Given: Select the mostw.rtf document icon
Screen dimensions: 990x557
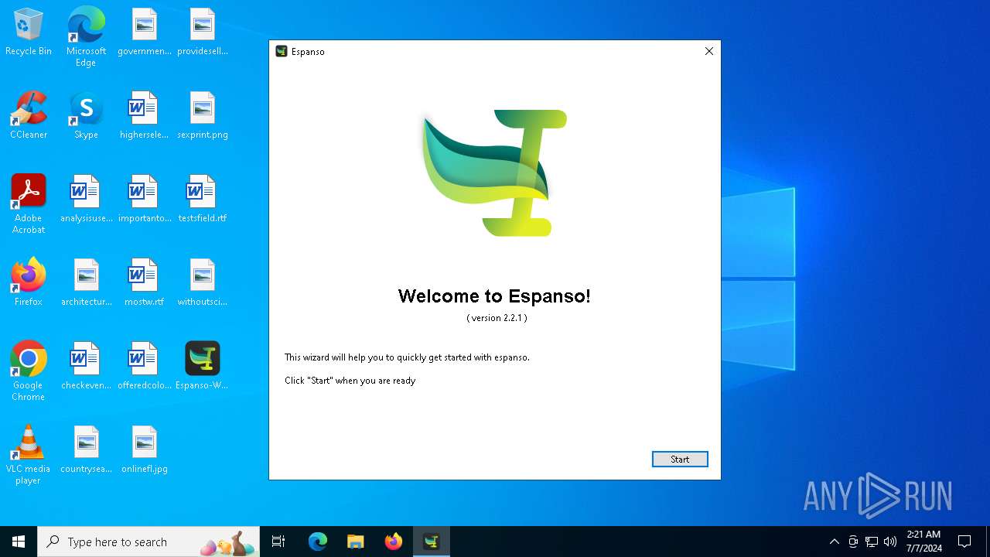Looking at the screenshot, I should [x=145, y=282].
